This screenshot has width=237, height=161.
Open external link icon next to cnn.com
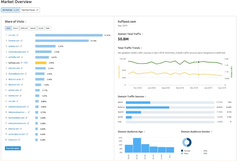pyautogui.click(x=17, y=35)
